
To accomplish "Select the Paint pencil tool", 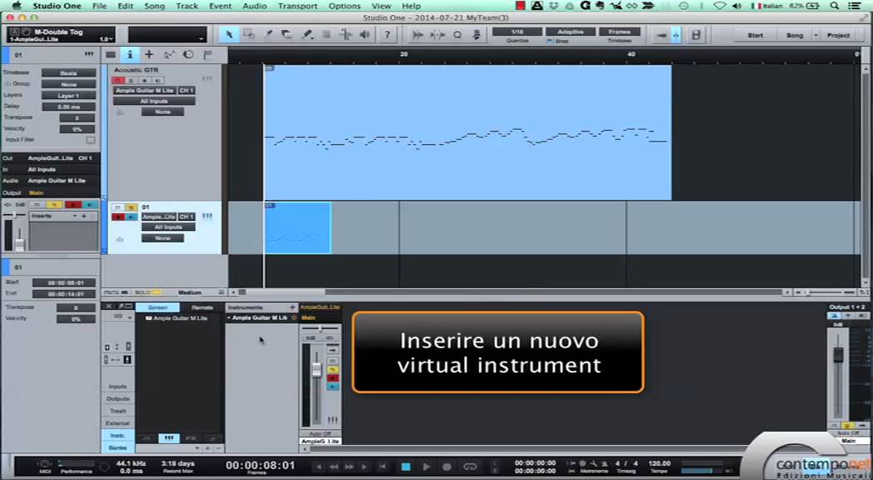I will 307,34.
